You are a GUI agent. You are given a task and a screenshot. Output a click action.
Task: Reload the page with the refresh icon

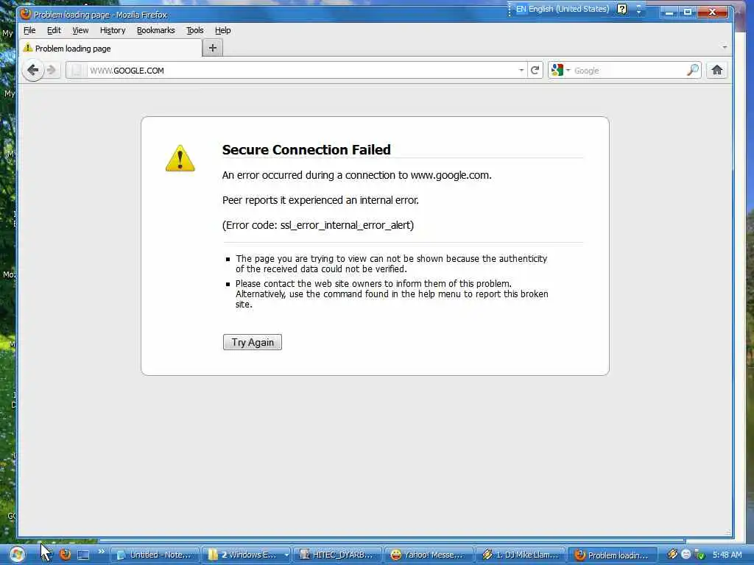[x=535, y=71]
